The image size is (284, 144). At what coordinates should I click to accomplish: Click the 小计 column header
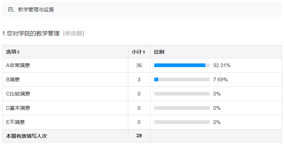coord(137,52)
